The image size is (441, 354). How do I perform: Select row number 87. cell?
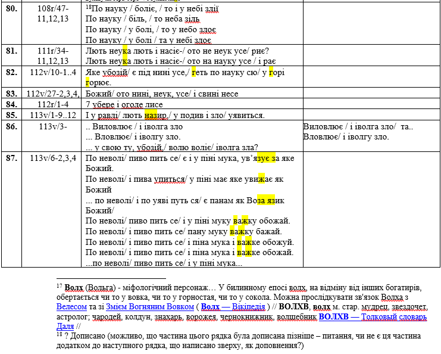[11, 158]
